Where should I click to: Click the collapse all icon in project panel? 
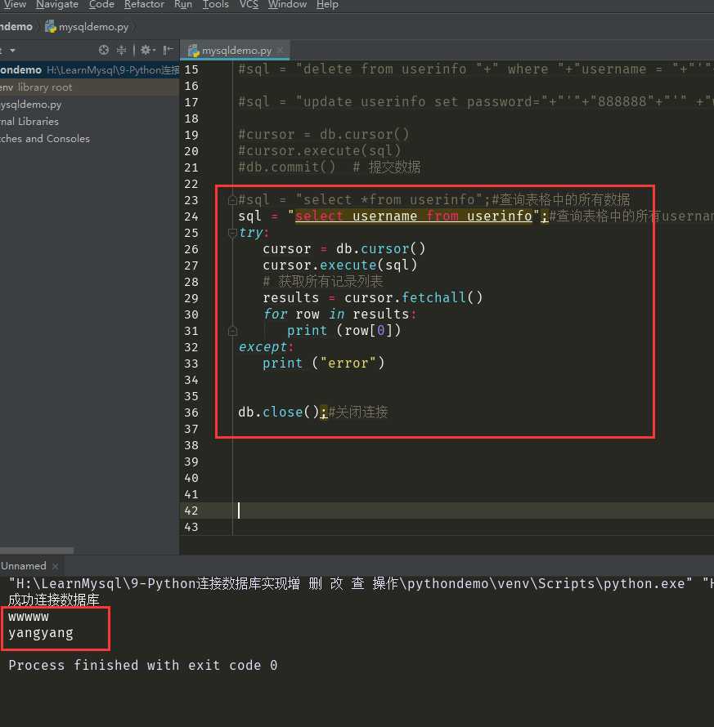[121, 50]
